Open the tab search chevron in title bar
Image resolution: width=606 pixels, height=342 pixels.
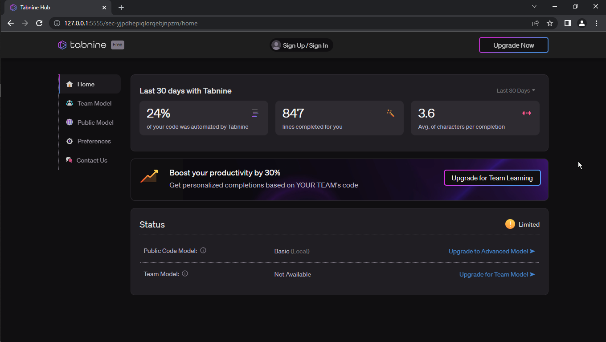click(534, 7)
